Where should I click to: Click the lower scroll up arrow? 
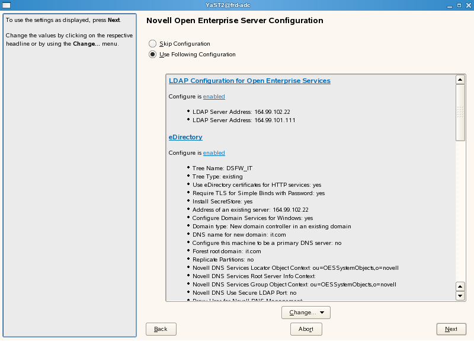(x=460, y=286)
